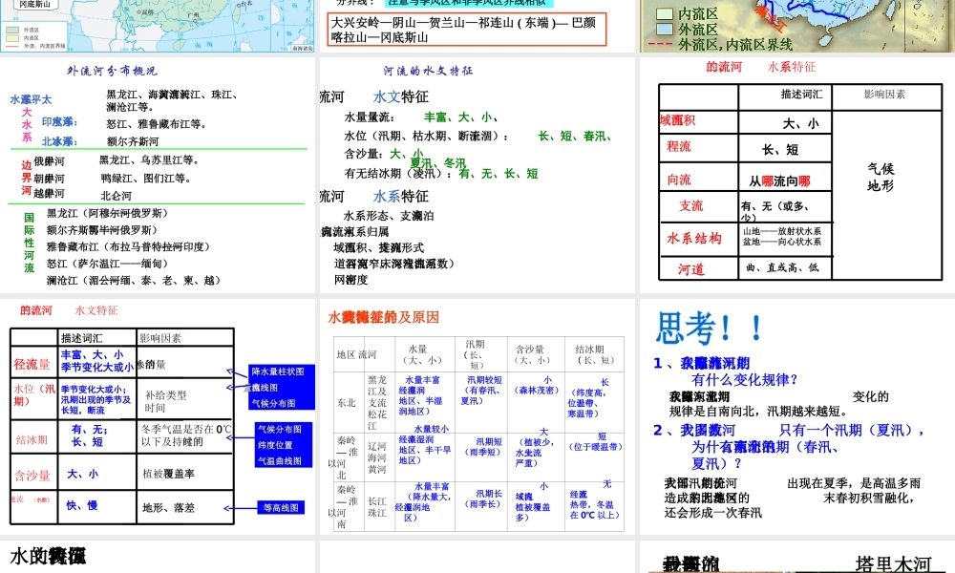Click the cell 从哪流向哪
Image resolution: width=955 pixels, height=573 pixels.
tap(780, 181)
